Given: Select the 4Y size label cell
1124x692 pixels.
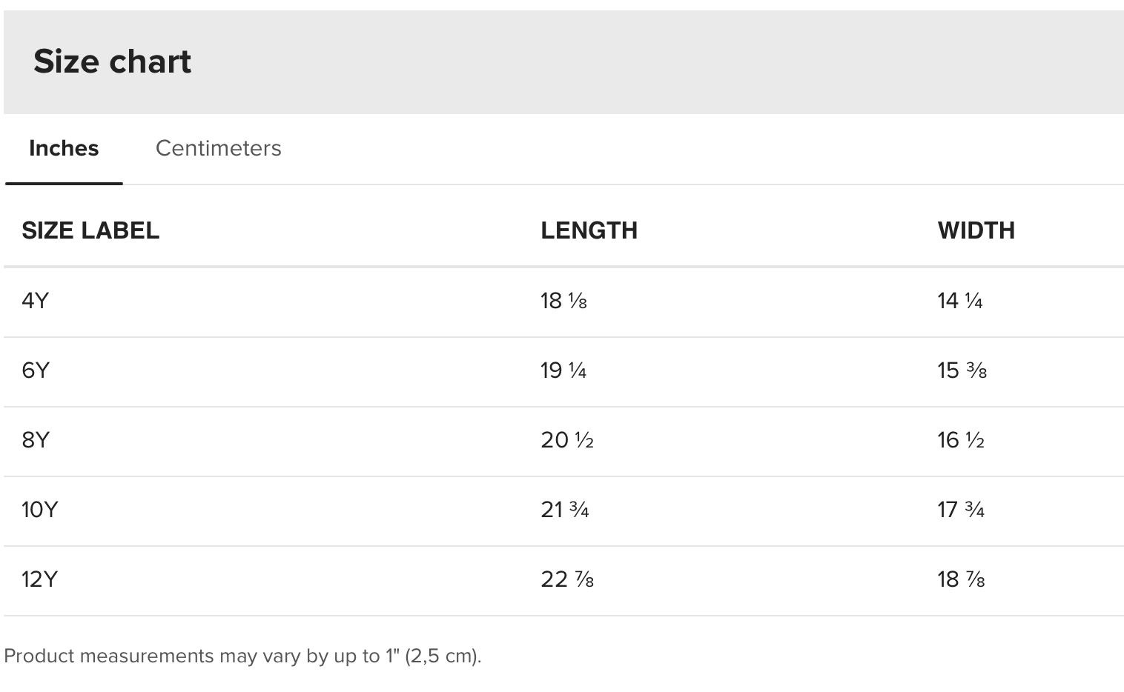Looking at the screenshot, I should point(36,301).
